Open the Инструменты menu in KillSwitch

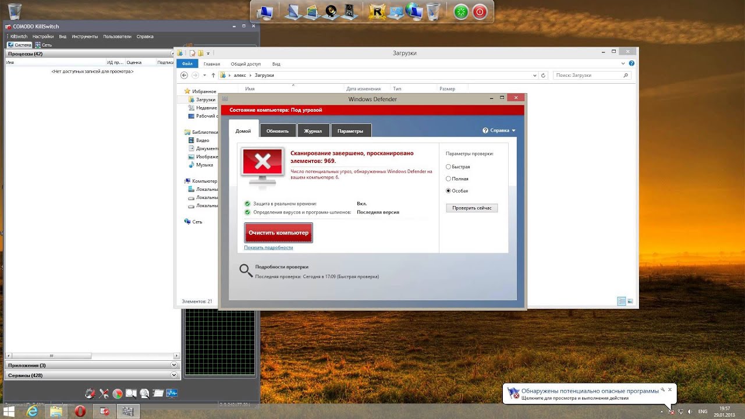[x=85, y=36]
